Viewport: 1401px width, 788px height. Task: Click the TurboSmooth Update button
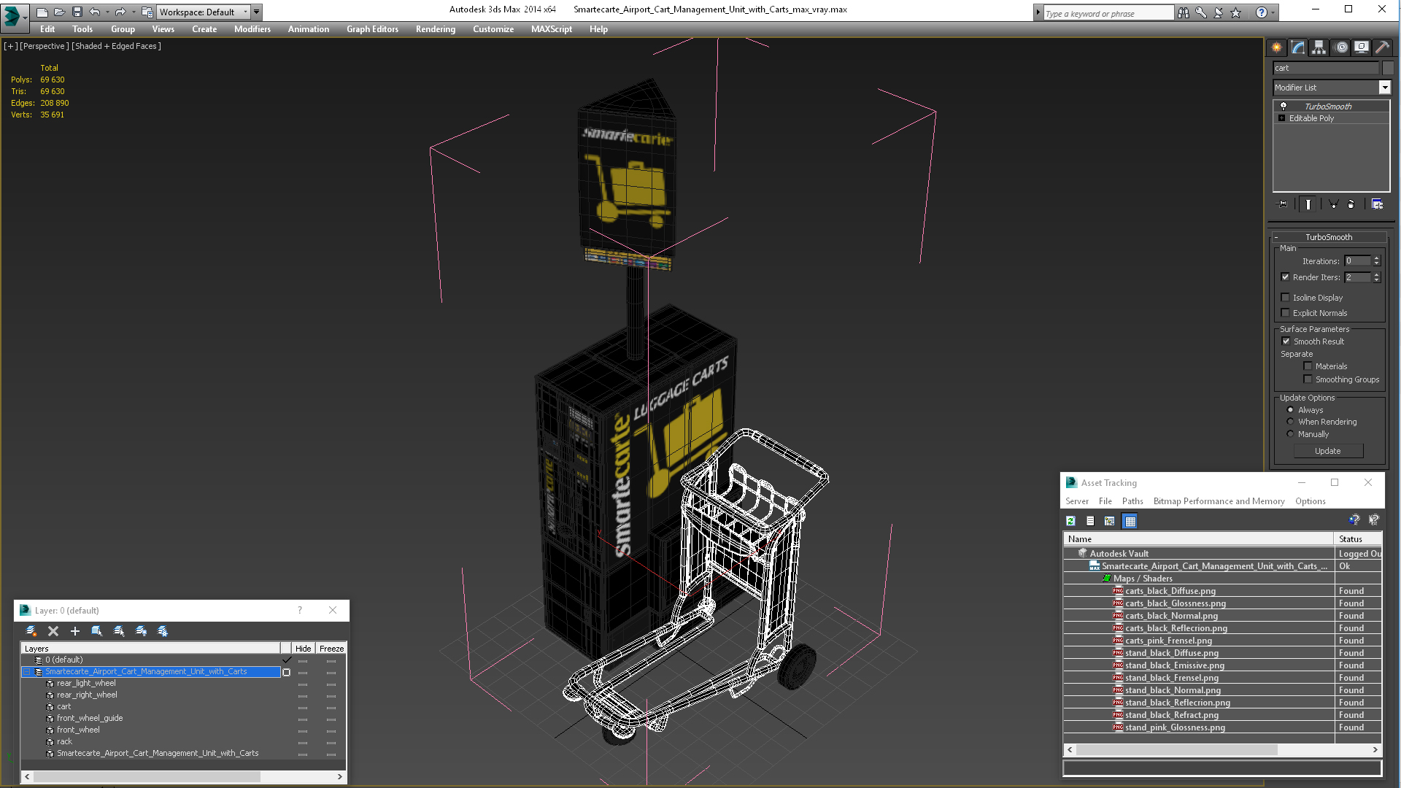[x=1328, y=451]
